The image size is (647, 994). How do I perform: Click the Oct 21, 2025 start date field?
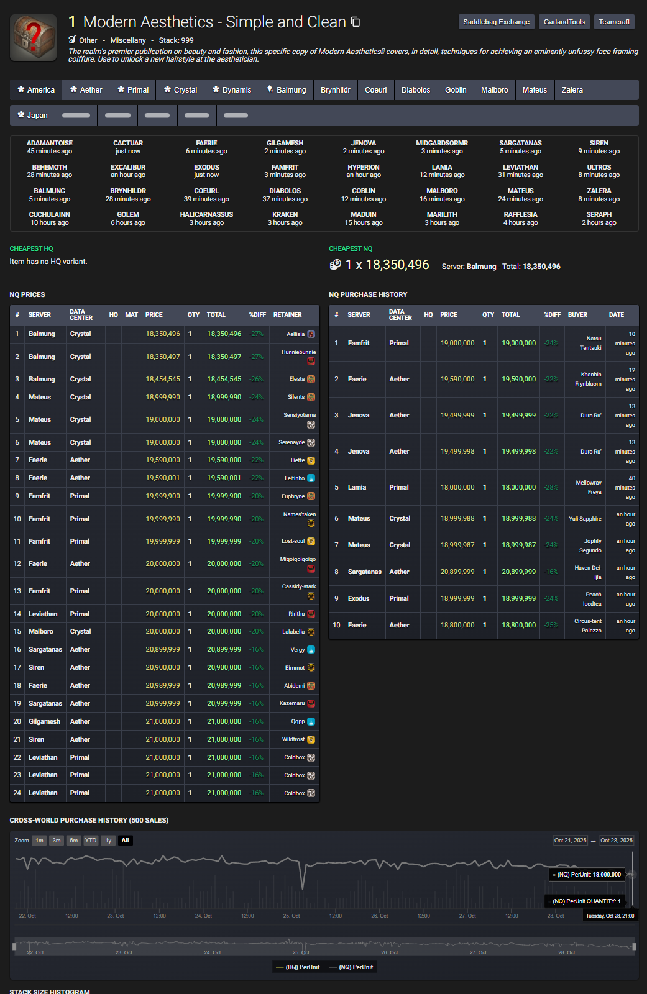click(571, 841)
